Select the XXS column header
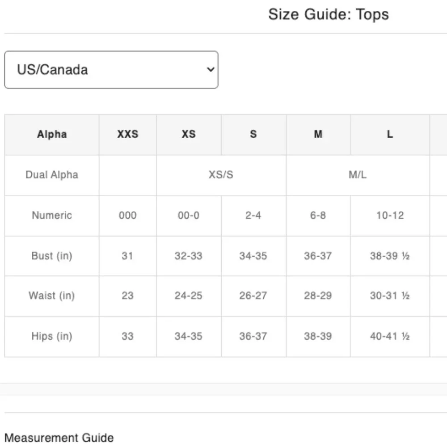The height and width of the screenshot is (447, 447). pos(127,134)
